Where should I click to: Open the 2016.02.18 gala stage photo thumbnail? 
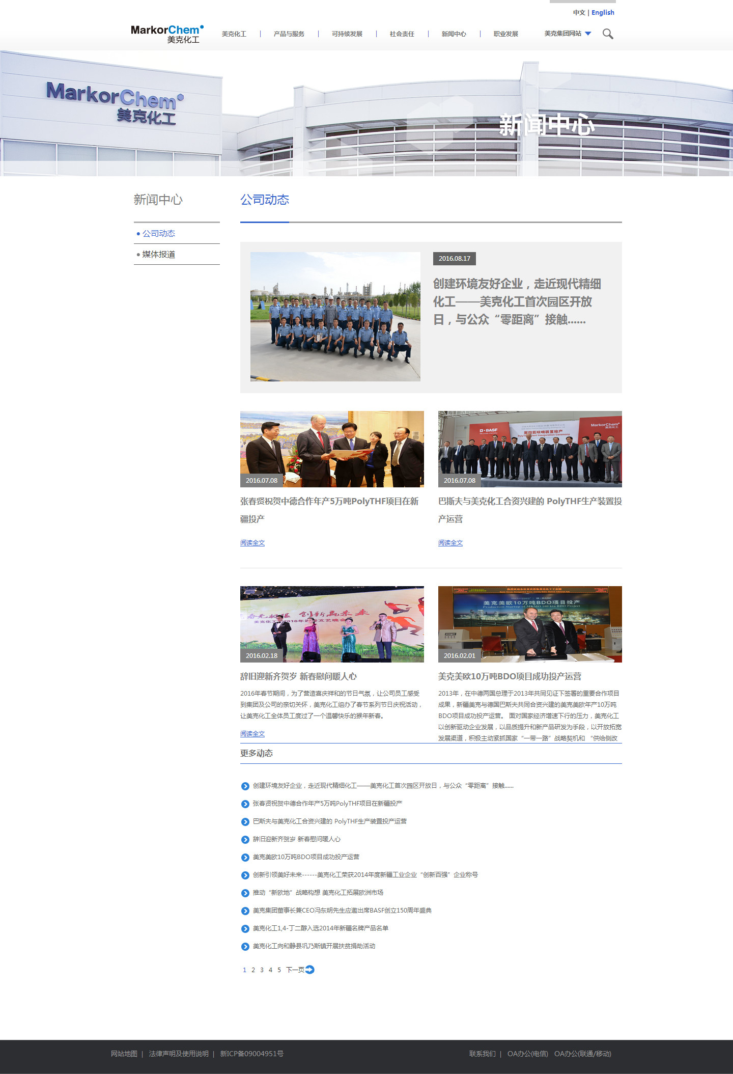(332, 624)
